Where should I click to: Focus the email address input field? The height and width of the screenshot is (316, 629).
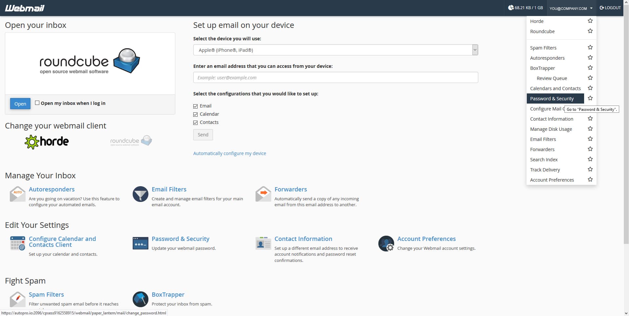coord(335,78)
